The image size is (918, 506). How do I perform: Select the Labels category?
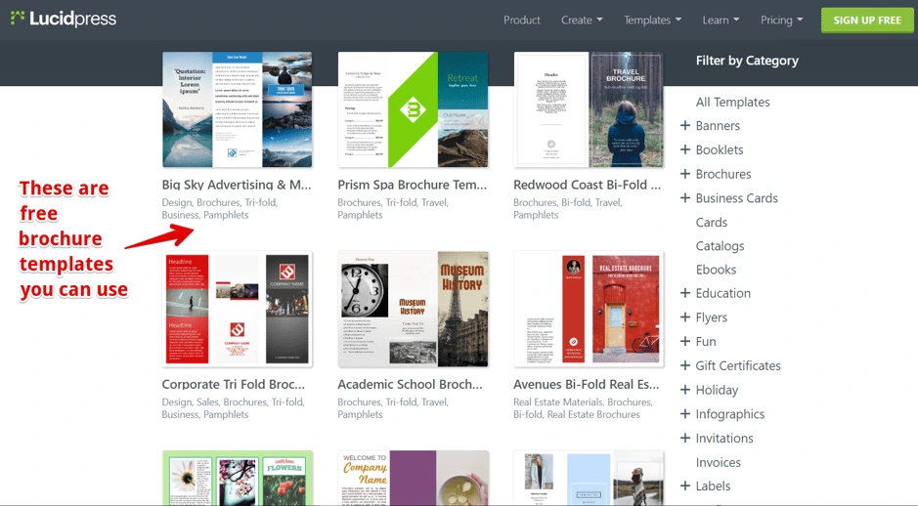click(713, 485)
